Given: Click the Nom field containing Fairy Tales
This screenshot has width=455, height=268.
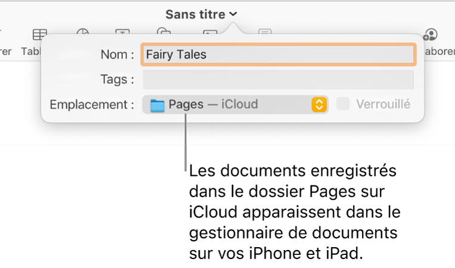Looking at the screenshot, I should pos(277,55).
